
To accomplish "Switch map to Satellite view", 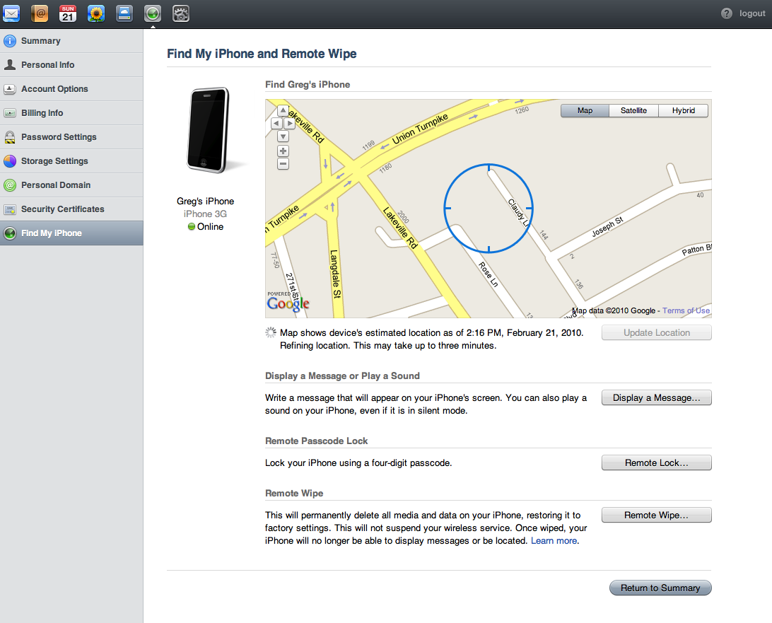I will point(633,110).
